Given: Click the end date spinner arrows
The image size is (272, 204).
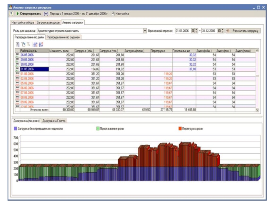Looking at the screenshot, I should coord(223,31).
